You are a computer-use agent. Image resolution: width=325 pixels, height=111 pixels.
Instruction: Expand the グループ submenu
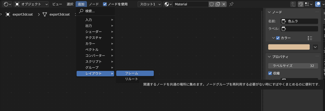tap(95, 68)
